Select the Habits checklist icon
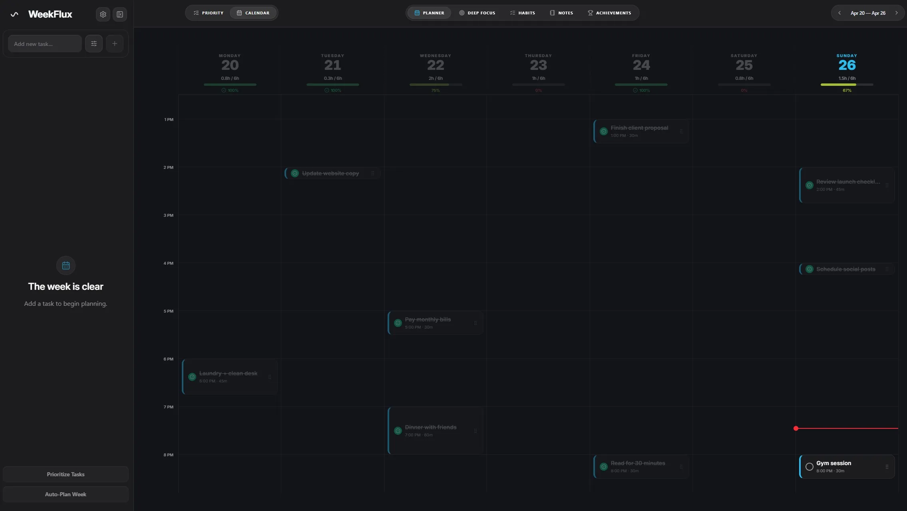Viewport: 907px width, 511px height. pos(512,12)
